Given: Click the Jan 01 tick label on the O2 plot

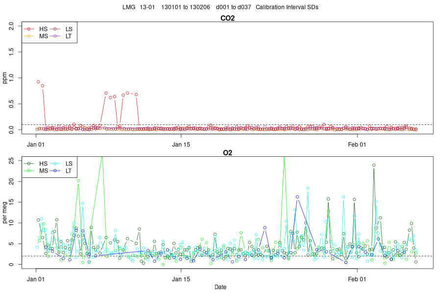Looking at the screenshot, I should point(35,279).
